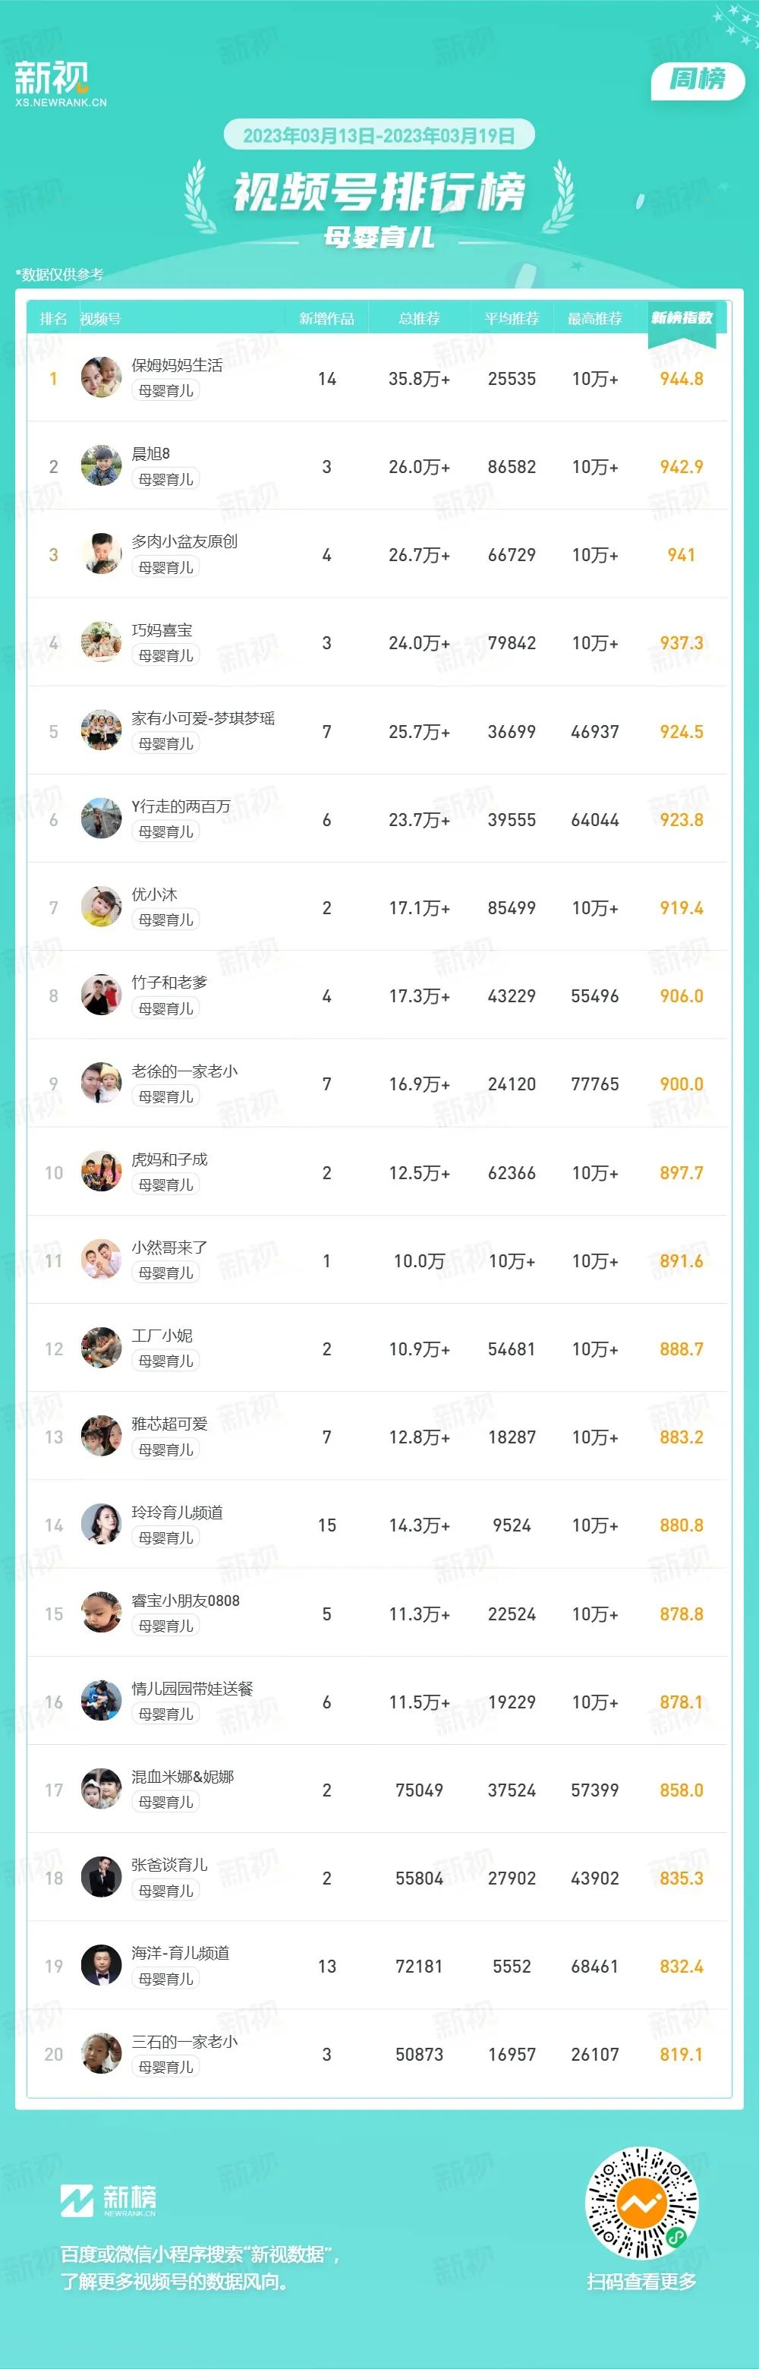Click the QR code at bottom right
This screenshot has height=2369, width=759.
pyautogui.click(x=641, y=2203)
